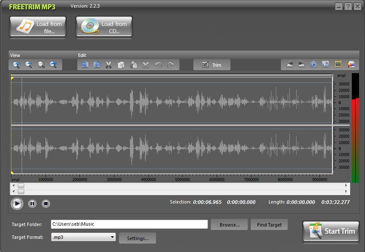365x252 pixels.
Task: Click the Browse button
Action: click(229, 224)
